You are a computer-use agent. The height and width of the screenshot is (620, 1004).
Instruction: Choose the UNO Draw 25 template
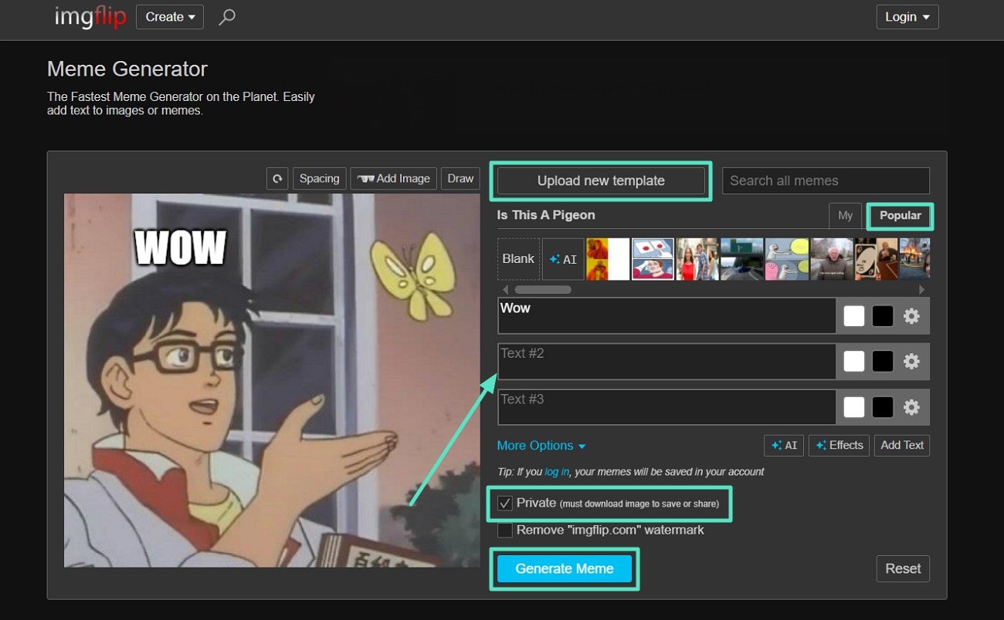pos(877,259)
